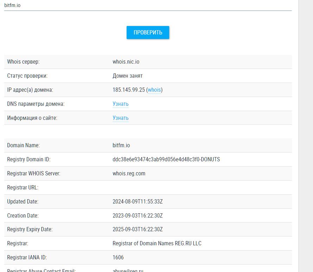Click the Домен занят status text

pyautogui.click(x=128, y=76)
